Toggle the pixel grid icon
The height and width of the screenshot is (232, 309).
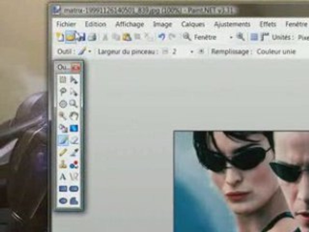pyautogui.click(x=254, y=37)
